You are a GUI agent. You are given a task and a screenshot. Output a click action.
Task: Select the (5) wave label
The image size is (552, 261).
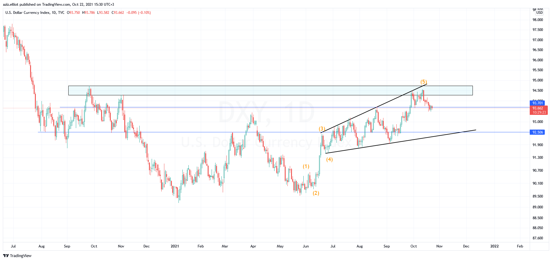(423, 82)
